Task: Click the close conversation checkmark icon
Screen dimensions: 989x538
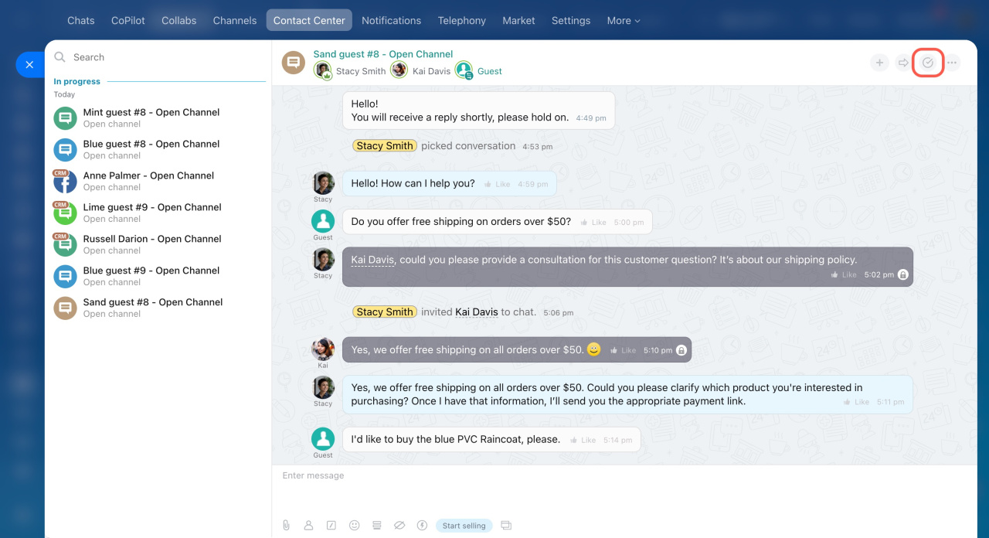Action: click(928, 63)
